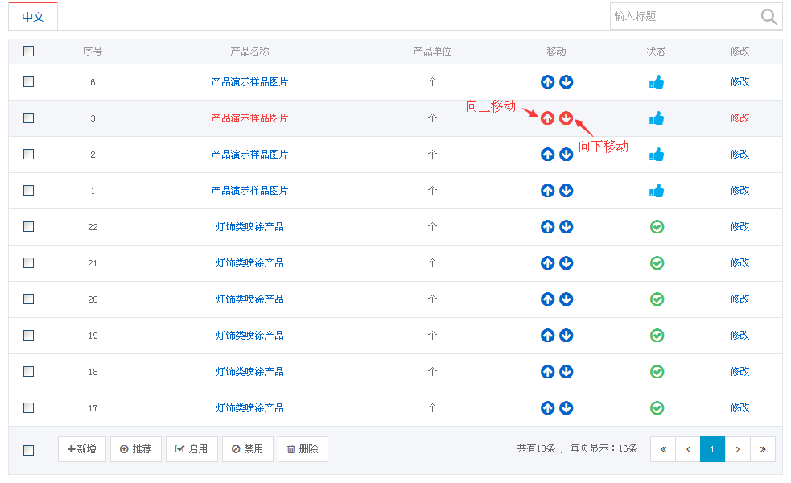Toggle green check status of row 20
The width and height of the screenshot is (791, 483).
(657, 299)
